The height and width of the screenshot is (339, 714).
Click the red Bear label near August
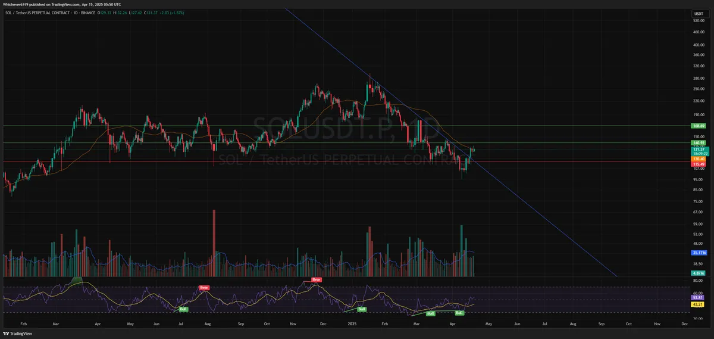[204, 288]
